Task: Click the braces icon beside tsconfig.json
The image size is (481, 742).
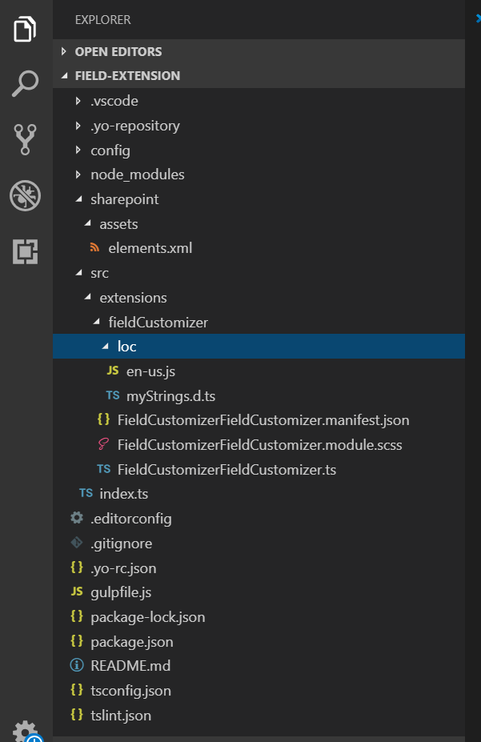Action: coord(77,690)
